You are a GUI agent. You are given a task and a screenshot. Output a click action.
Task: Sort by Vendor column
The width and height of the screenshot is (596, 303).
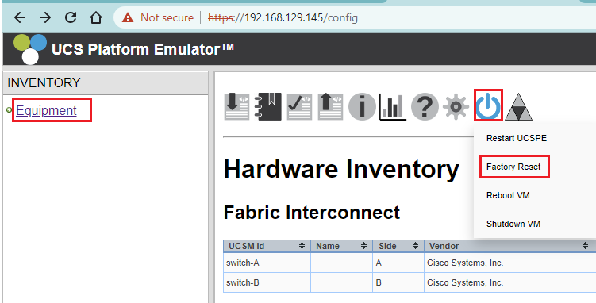coord(509,246)
